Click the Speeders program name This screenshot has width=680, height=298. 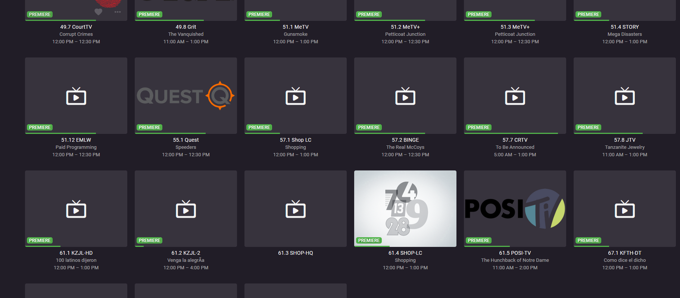coord(186,147)
